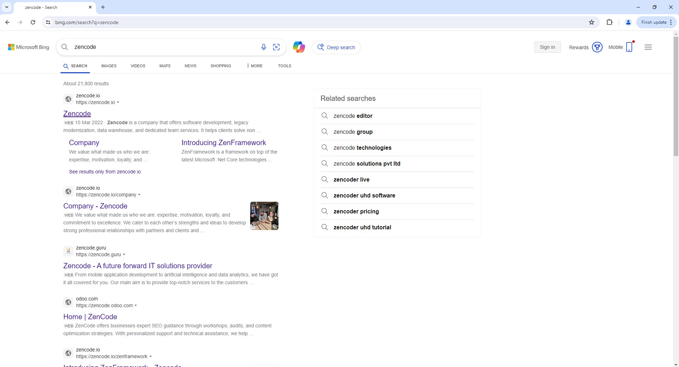
Task: Start a Deep search
Action: [x=336, y=47]
